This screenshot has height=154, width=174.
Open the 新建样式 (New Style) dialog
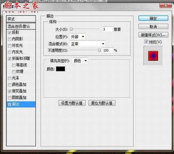(x=153, y=35)
